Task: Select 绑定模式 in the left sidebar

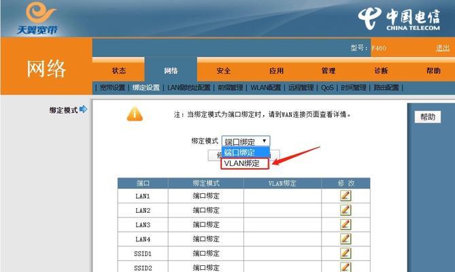Action: coord(63,110)
